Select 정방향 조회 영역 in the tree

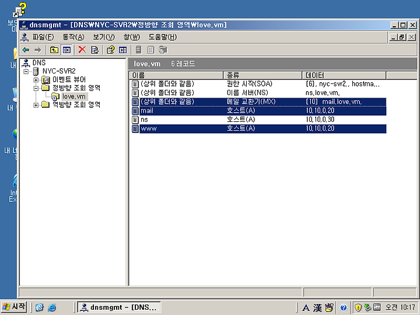point(76,88)
